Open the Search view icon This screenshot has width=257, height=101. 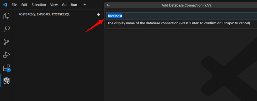tap(6, 29)
